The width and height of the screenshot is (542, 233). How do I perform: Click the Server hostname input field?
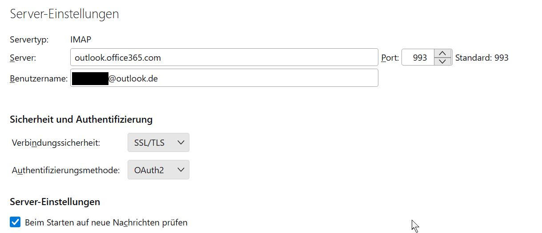(x=224, y=58)
